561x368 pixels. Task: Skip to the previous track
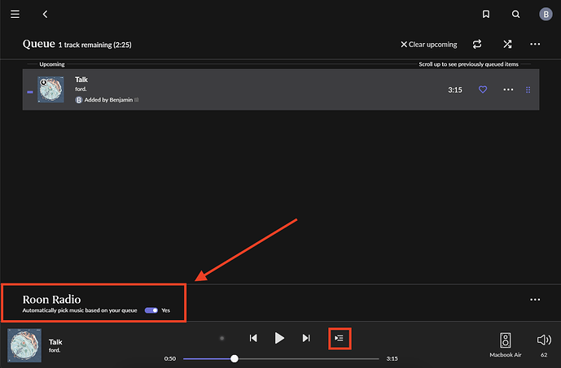253,338
